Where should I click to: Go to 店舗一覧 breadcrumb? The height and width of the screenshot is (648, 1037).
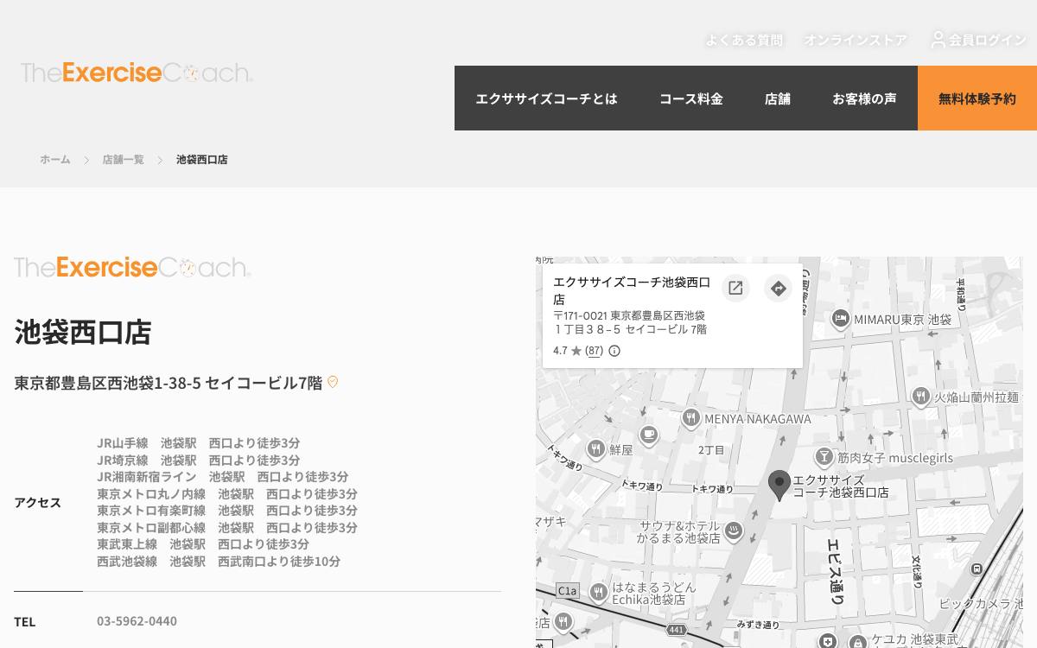point(123,160)
